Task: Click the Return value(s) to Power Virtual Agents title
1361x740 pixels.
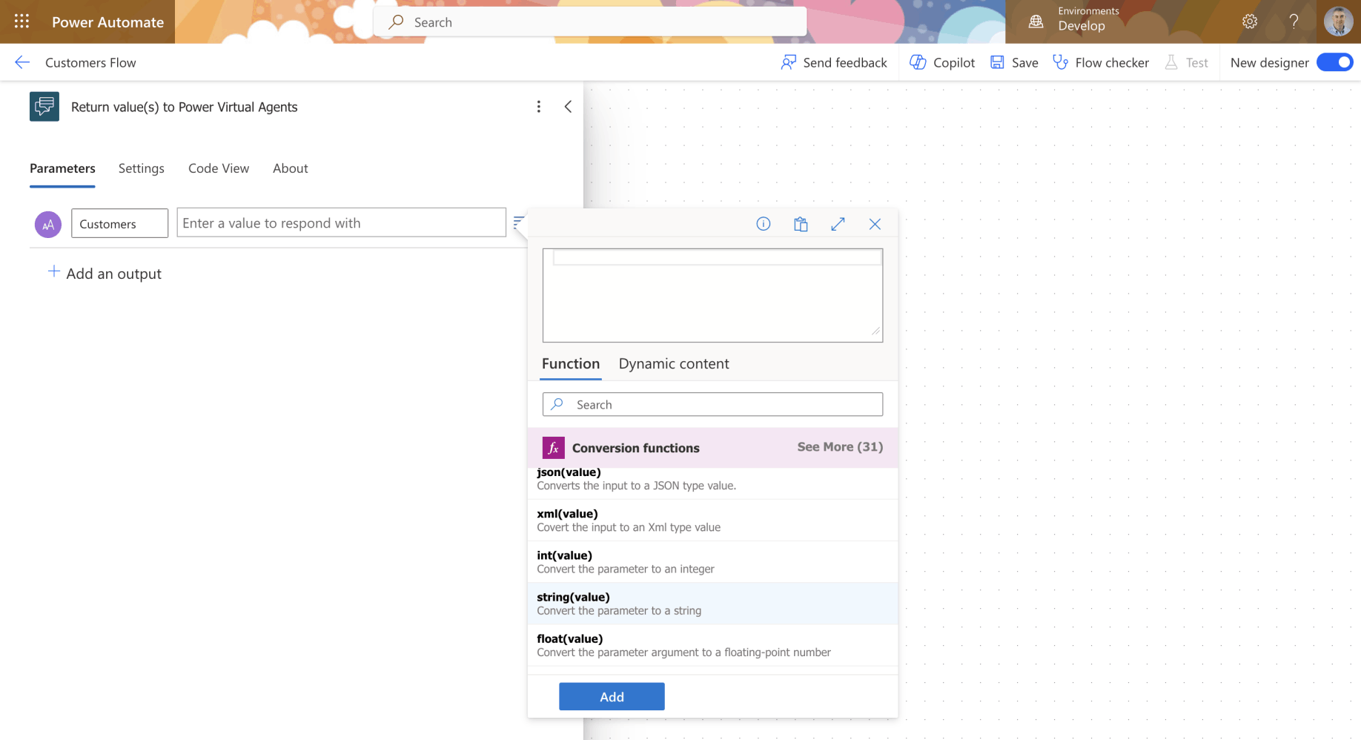Action: 184,107
